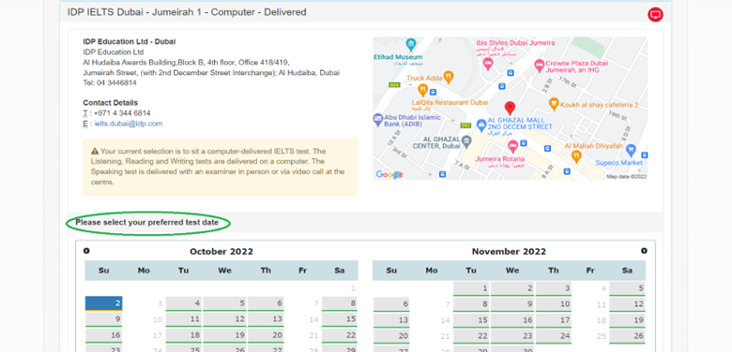The image size is (732, 352).
Task: Choose October 9 on calendar
Action: (x=103, y=319)
